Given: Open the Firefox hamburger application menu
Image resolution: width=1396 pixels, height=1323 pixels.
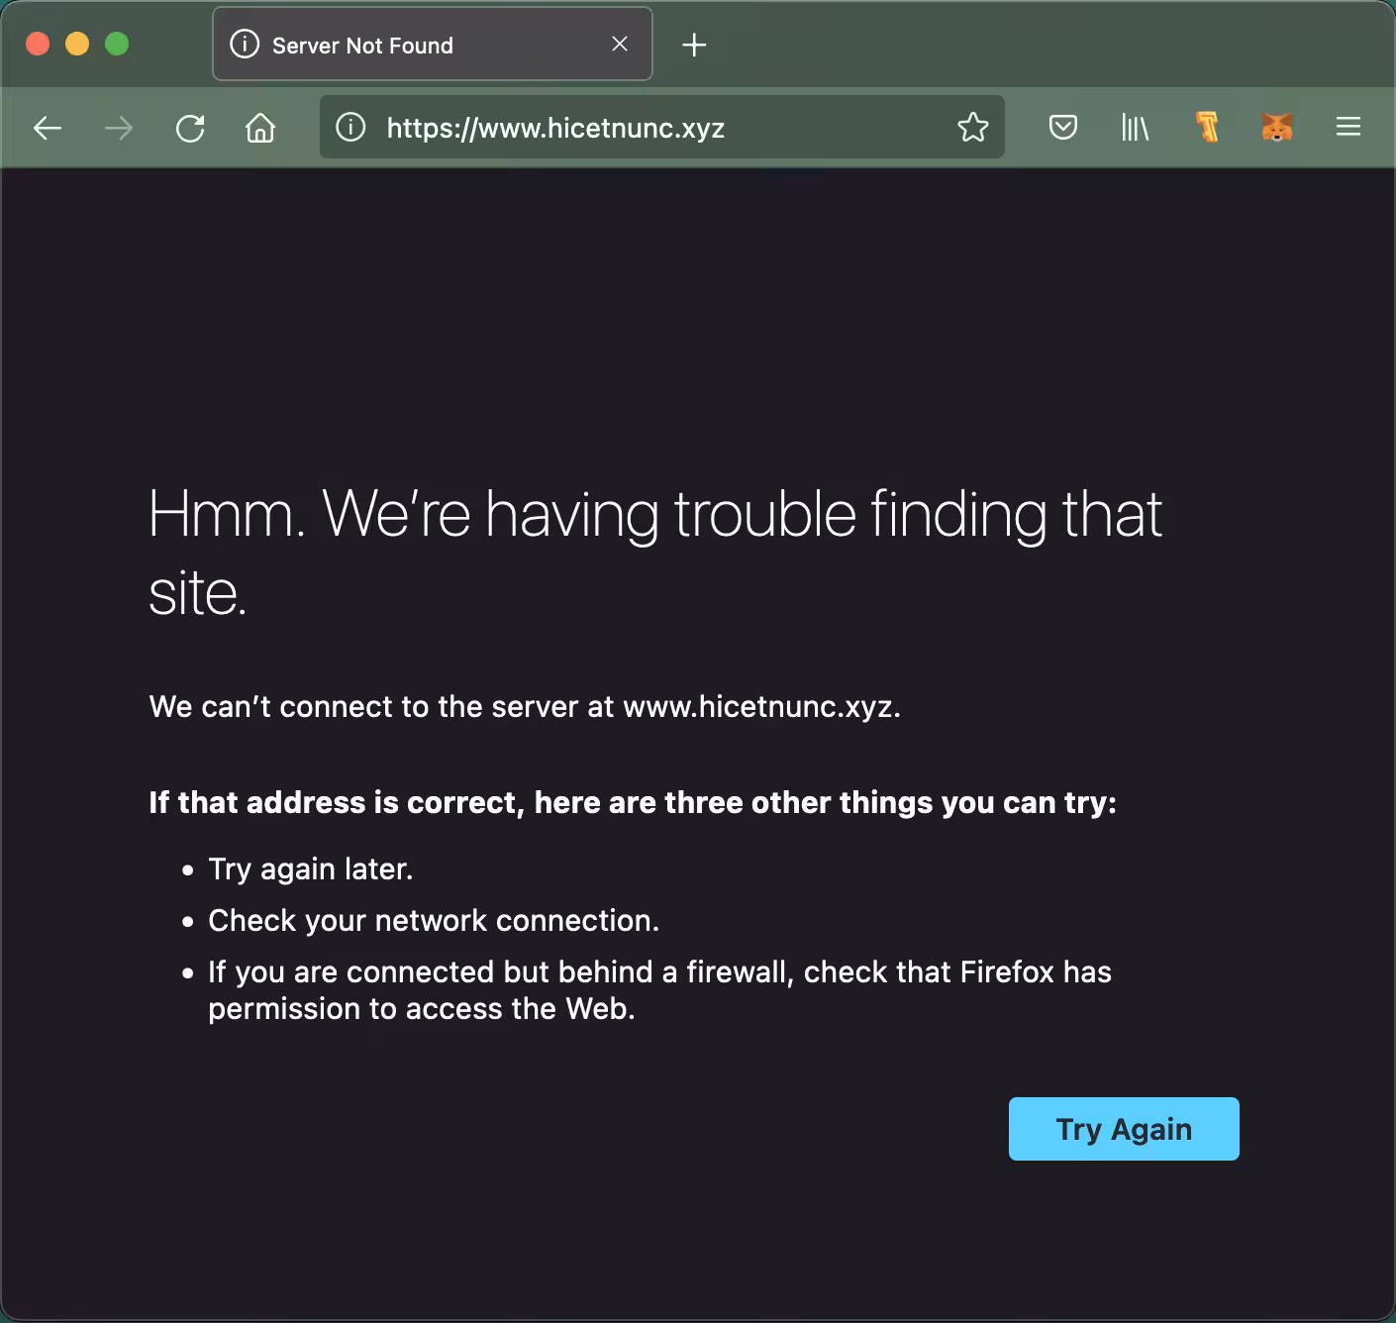Looking at the screenshot, I should click(x=1348, y=127).
